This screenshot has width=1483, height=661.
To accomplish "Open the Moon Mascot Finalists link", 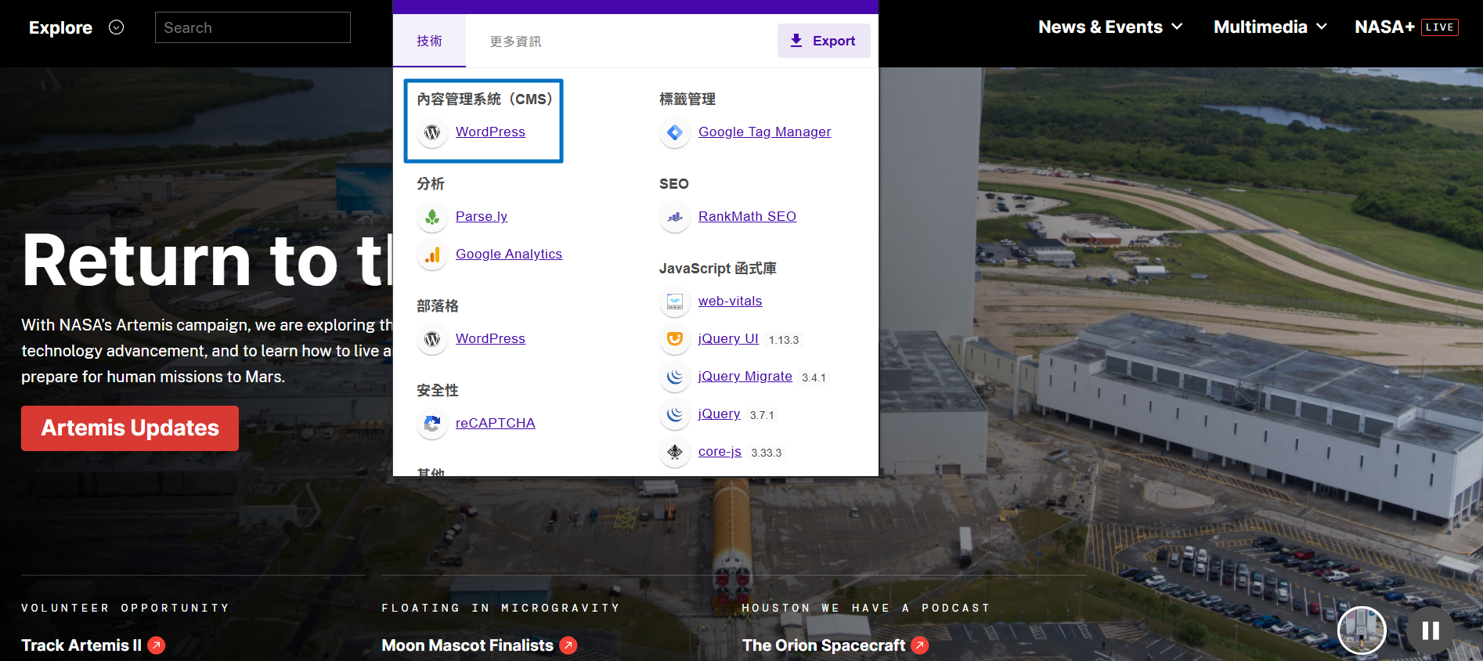I will 467,645.
